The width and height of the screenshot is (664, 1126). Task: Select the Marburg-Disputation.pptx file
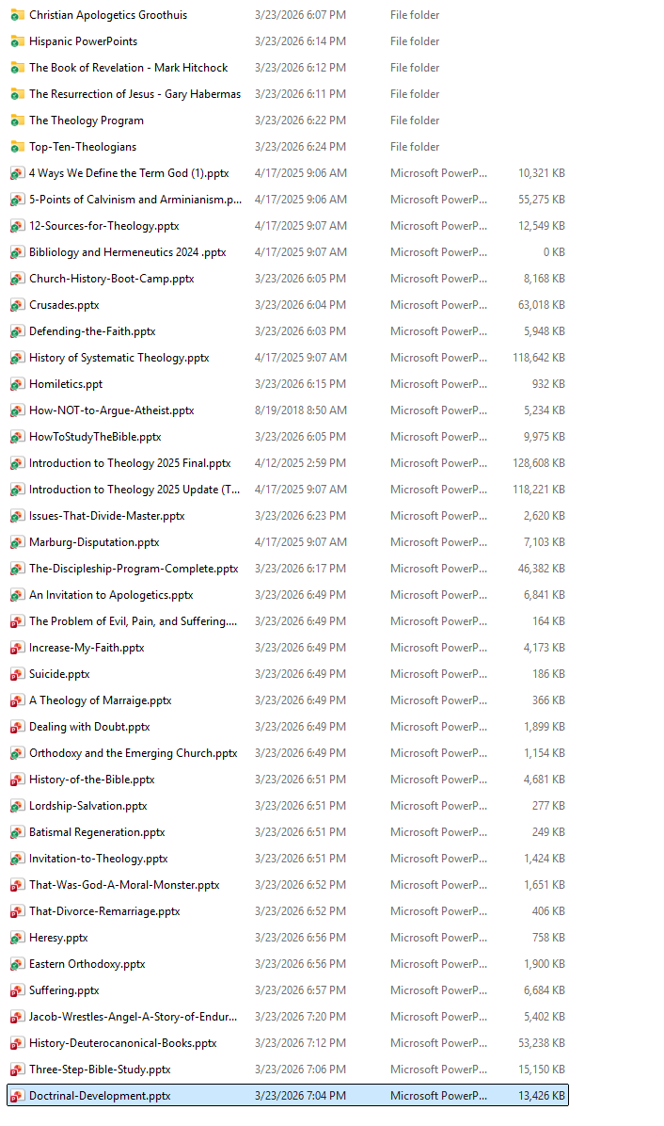[x=93, y=542]
